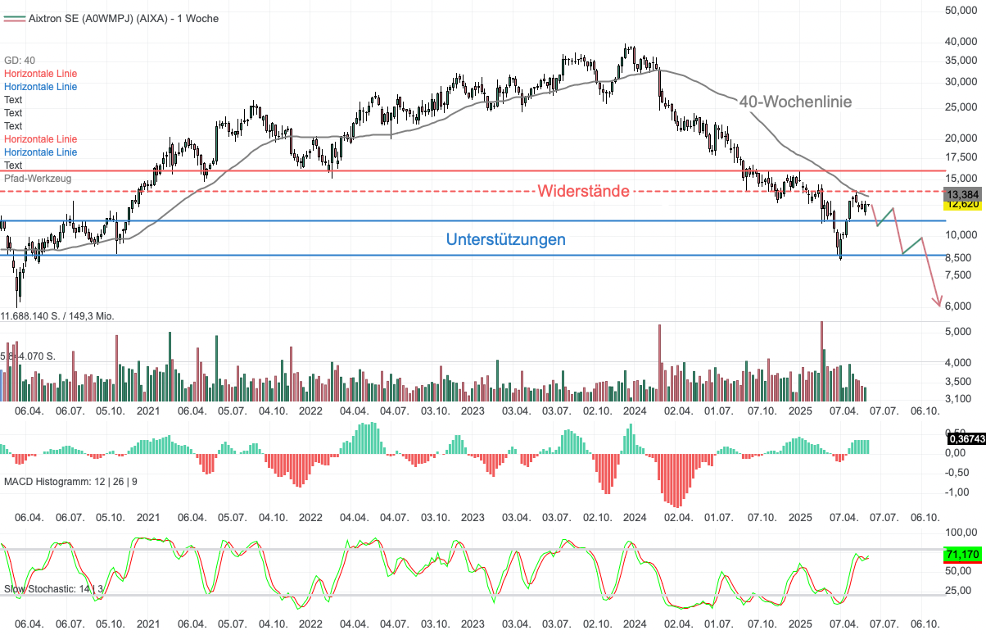Click the 20,000 price axis label

[963, 138]
